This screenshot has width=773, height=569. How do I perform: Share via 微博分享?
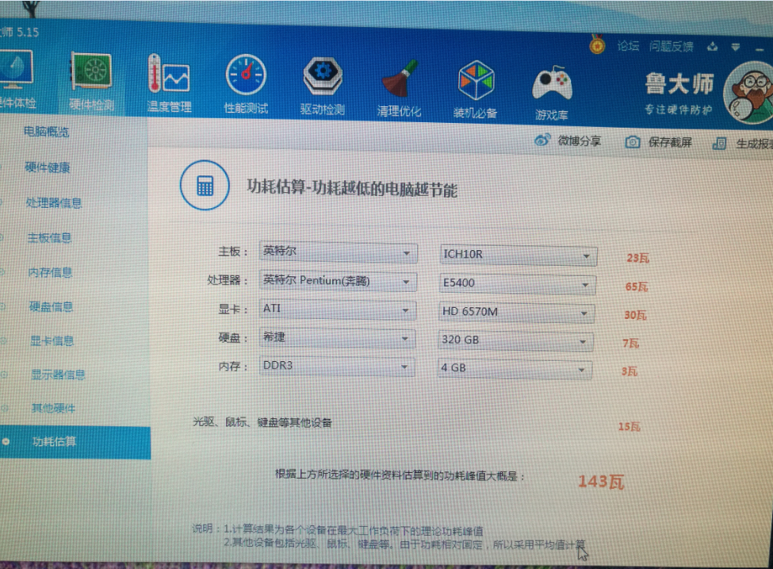568,140
